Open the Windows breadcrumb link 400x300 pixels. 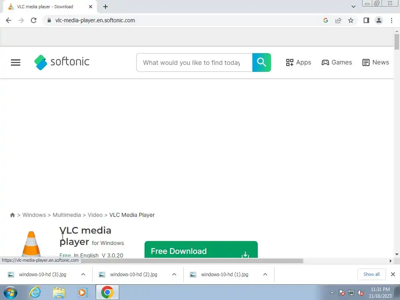click(34, 215)
